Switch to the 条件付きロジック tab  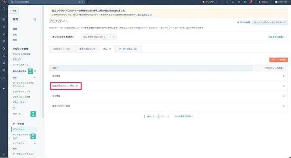(87, 49)
